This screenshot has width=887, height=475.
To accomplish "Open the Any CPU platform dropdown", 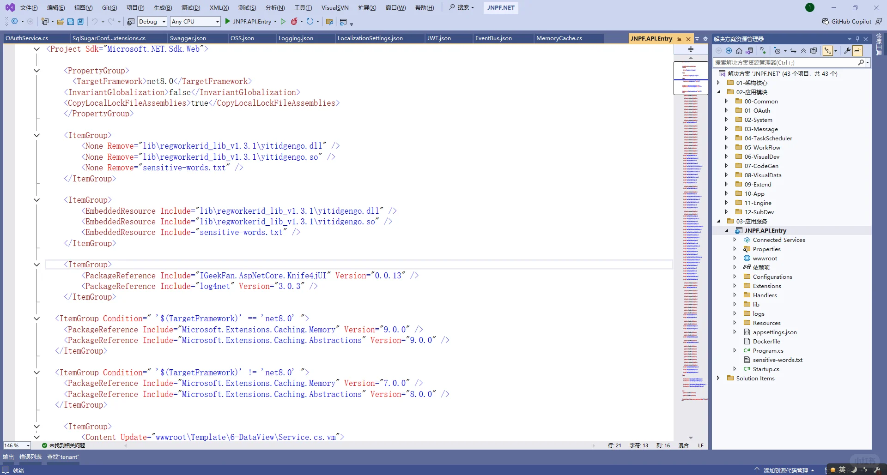I will pyautogui.click(x=195, y=21).
